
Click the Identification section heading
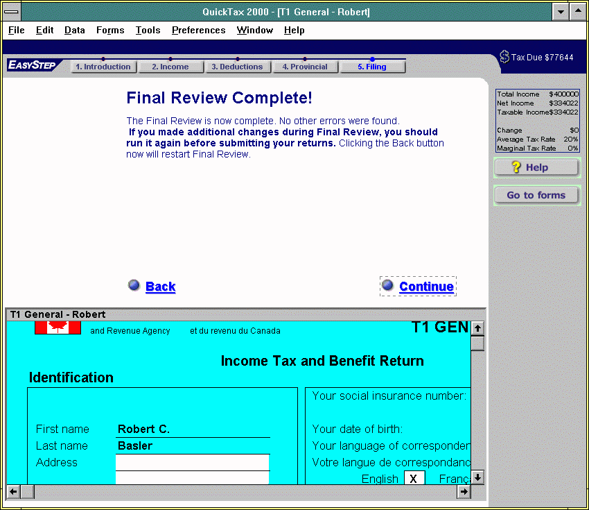71,377
